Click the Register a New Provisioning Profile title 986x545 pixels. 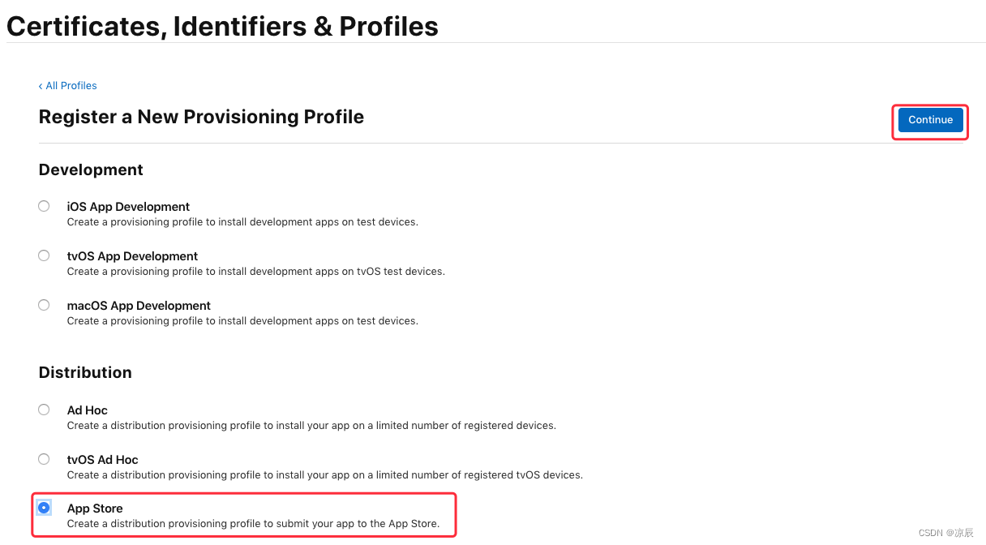pyautogui.click(x=201, y=116)
